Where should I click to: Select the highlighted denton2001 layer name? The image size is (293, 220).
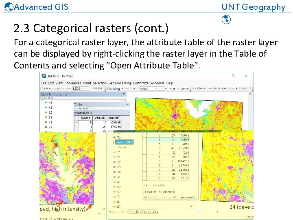(x=124, y=142)
